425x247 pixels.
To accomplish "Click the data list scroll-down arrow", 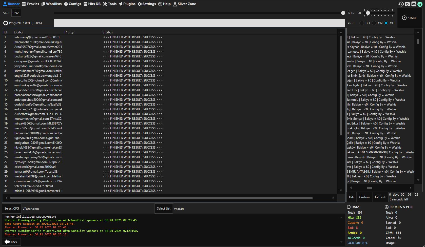I will (x=341, y=190).
